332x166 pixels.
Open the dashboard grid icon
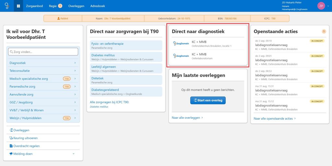18,6
